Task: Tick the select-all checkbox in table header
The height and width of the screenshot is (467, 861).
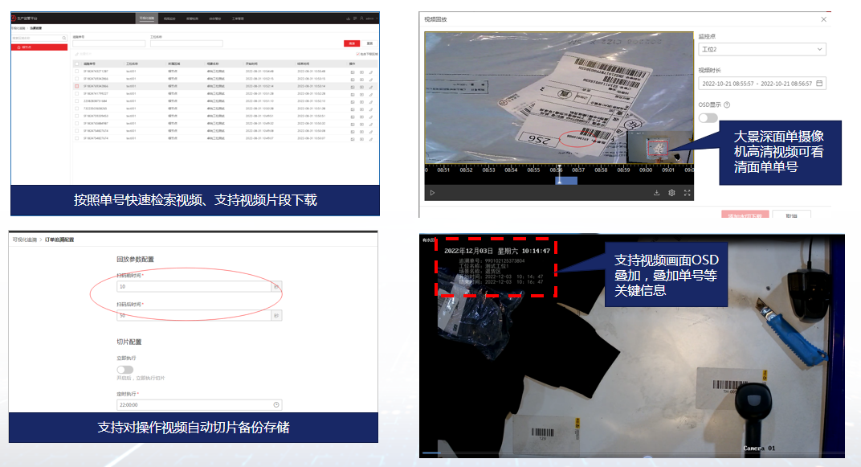Action: click(76, 63)
